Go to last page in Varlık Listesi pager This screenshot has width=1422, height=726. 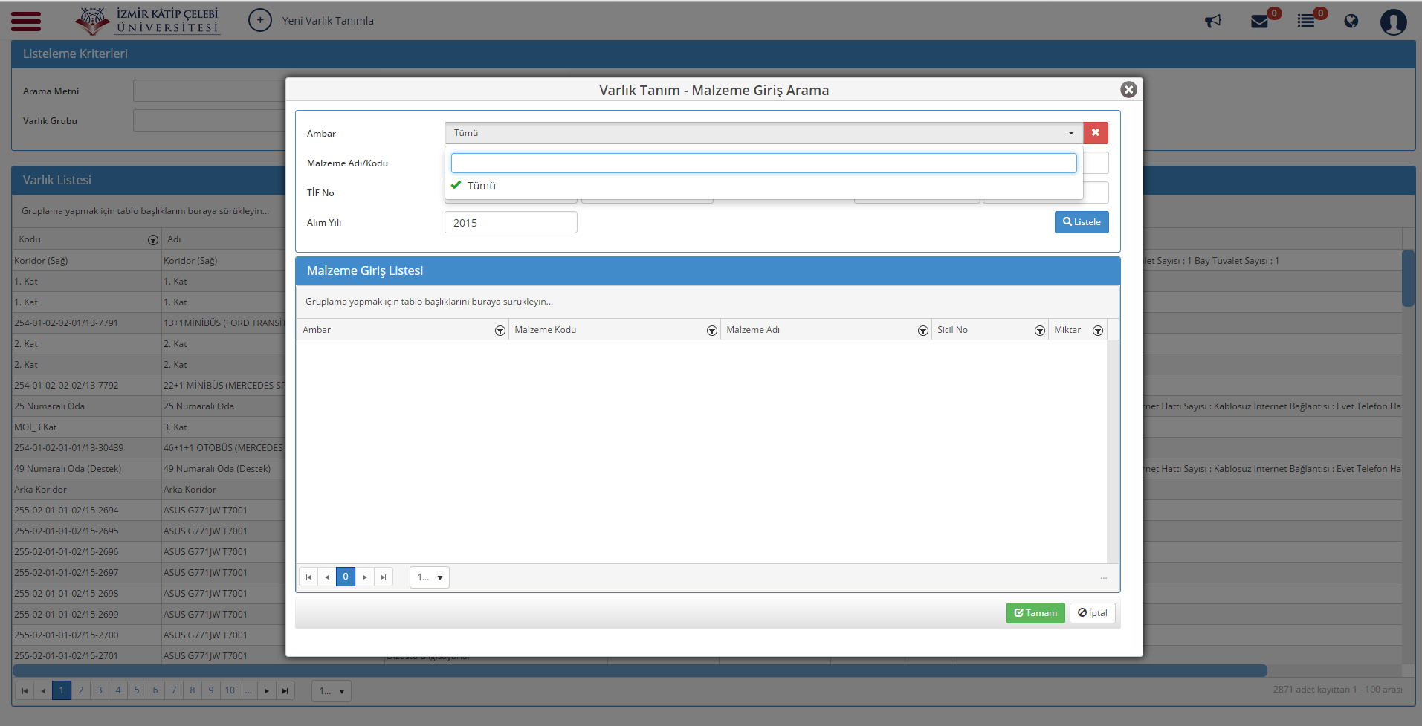coord(285,691)
